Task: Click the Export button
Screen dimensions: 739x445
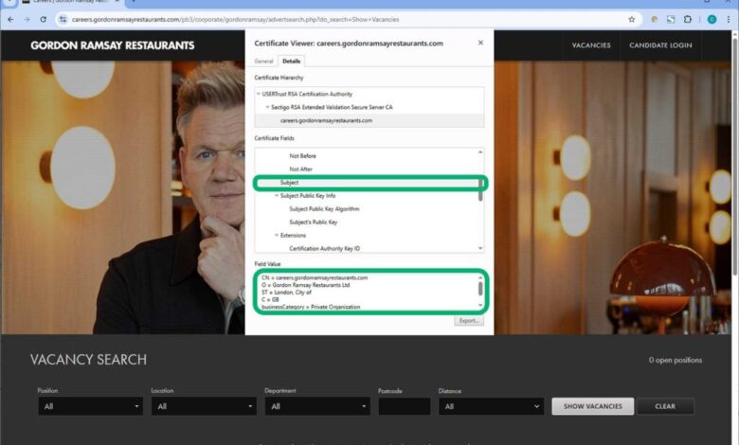Action: coord(468,321)
